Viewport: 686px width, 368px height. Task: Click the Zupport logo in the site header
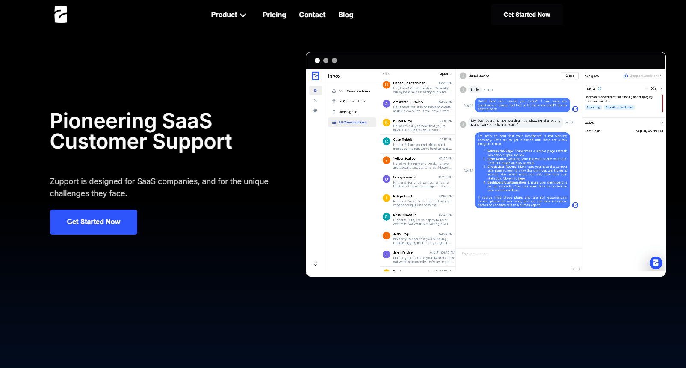61,15
